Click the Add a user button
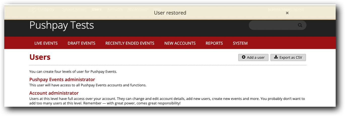Screen dimensions: 345x116 click(x=253, y=57)
